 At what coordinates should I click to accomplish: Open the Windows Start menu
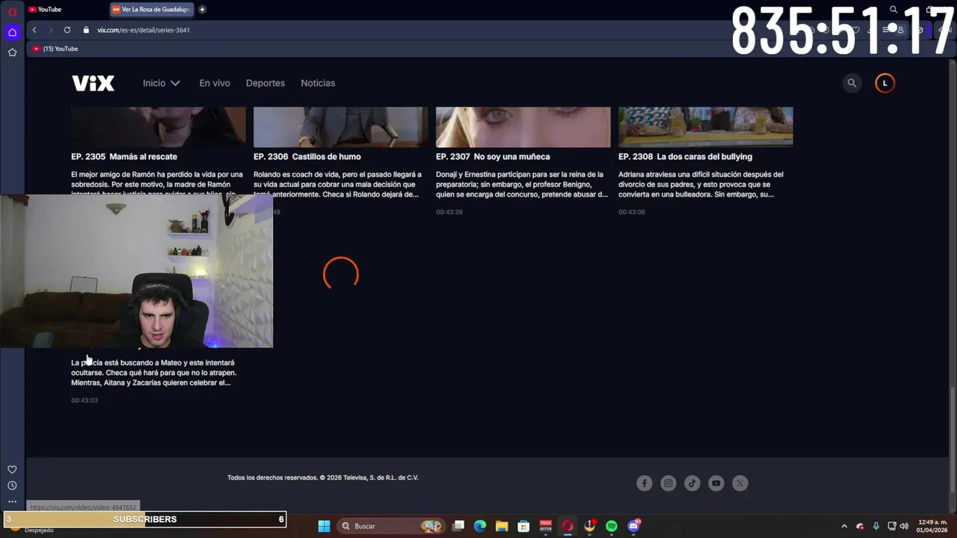(324, 526)
